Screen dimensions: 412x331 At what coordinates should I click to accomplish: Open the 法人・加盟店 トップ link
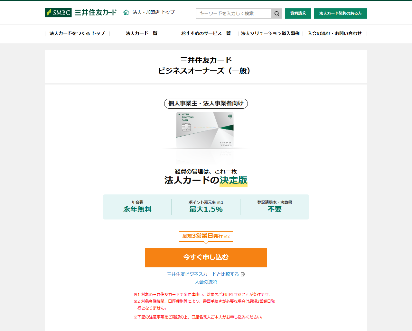pyautogui.click(x=154, y=12)
